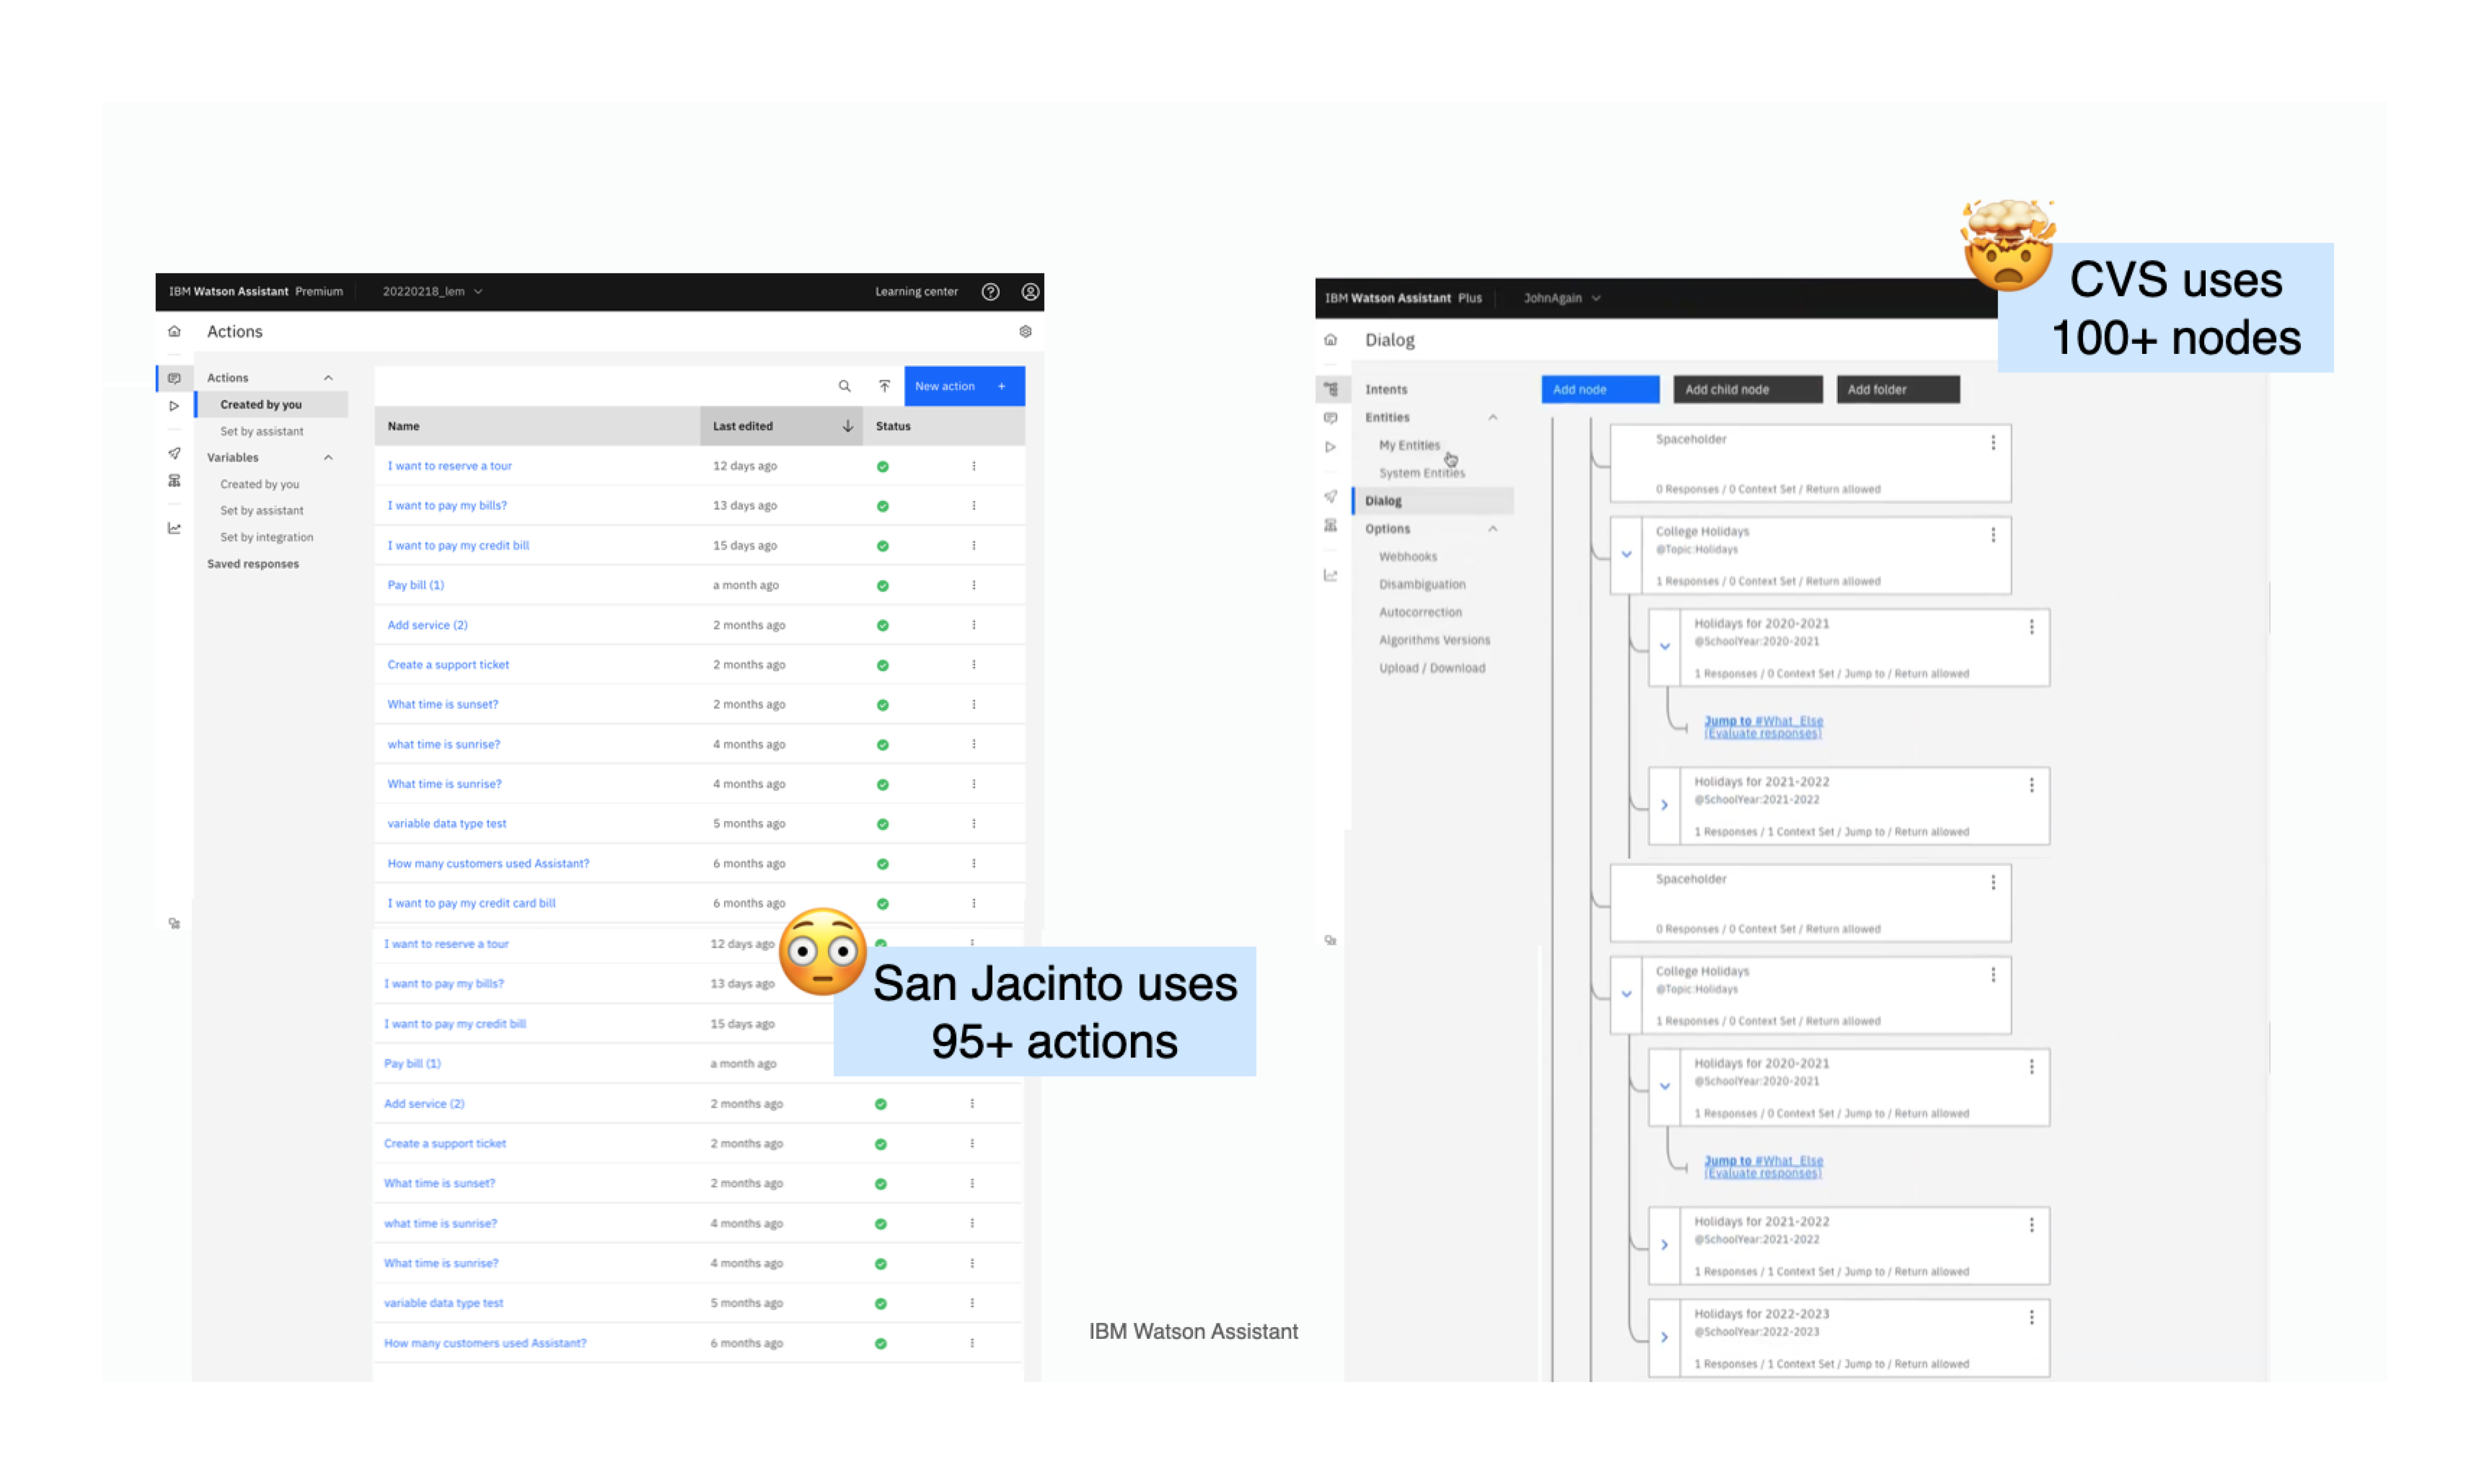
Task: Open the Webhooks option
Action: pyautogui.click(x=1408, y=557)
